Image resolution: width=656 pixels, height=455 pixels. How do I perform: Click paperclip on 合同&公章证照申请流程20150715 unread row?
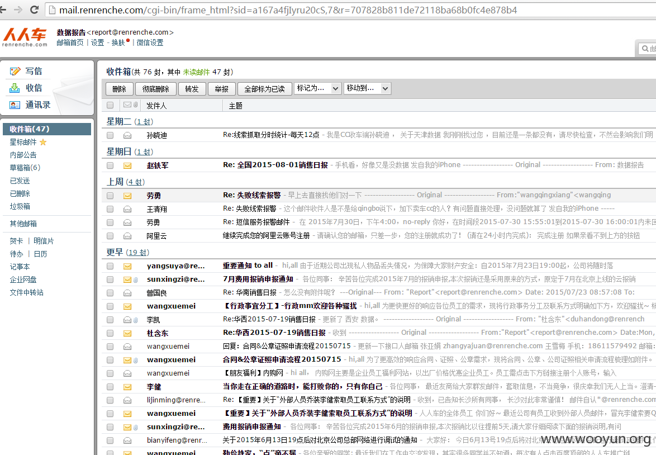(x=136, y=360)
